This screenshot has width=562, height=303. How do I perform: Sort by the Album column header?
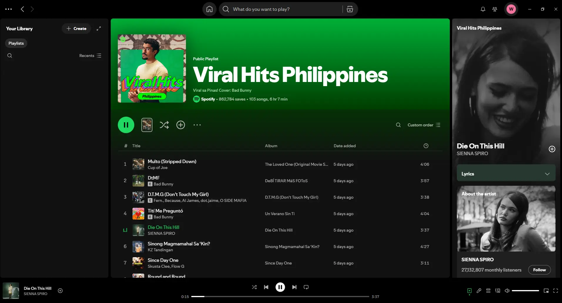[x=271, y=146]
